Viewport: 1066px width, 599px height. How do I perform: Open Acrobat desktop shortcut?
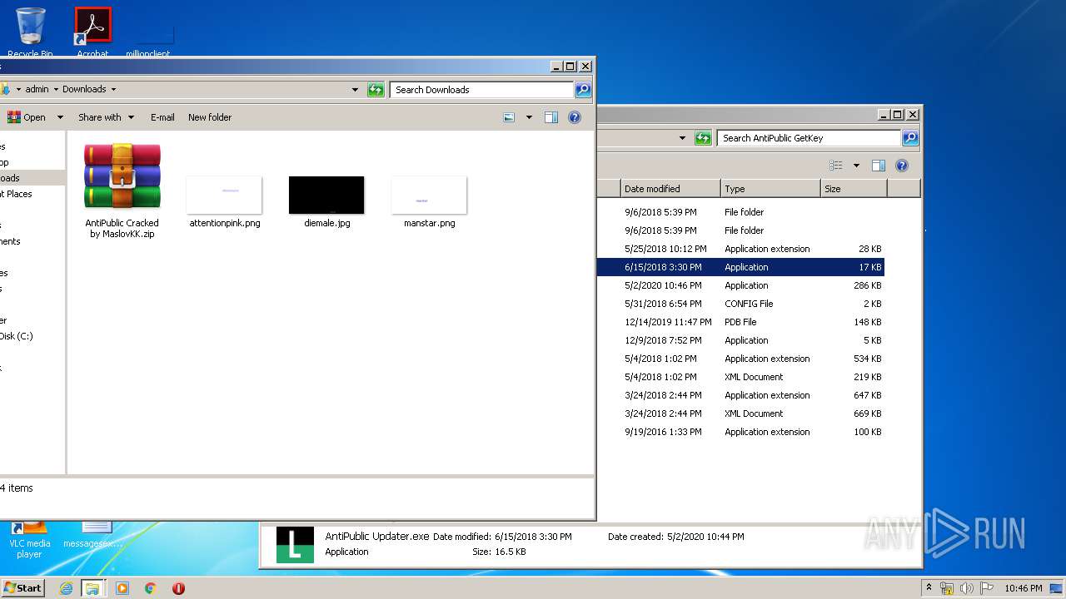point(92,32)
